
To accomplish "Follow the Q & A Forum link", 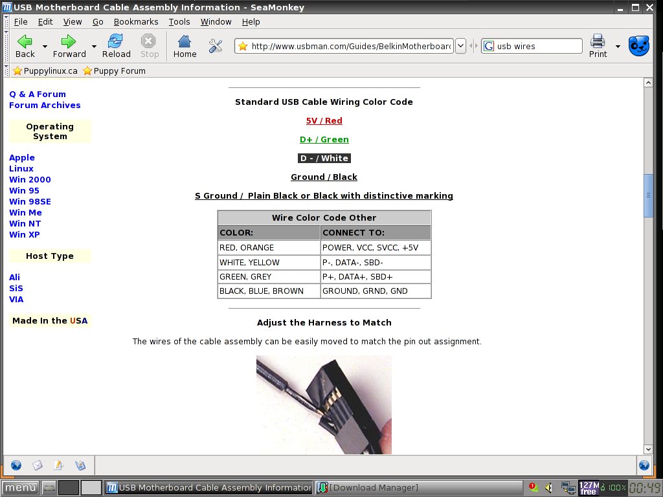I will coord(37,94).
